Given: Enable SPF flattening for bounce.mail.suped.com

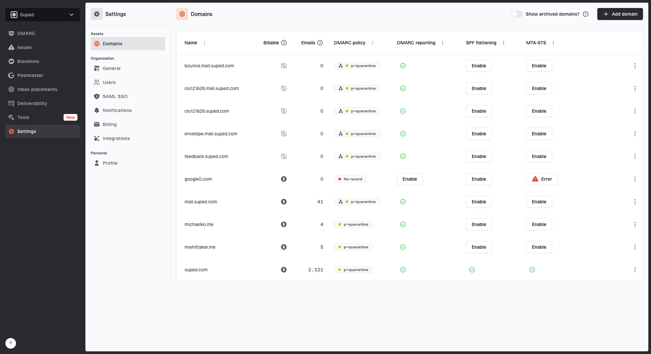Looking at the screenshot, I should pos(479,66).
